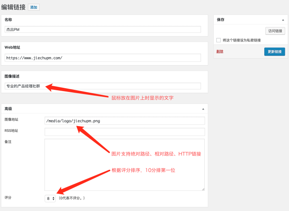
Task: Click the 名称 section heading
Action: 8,20
